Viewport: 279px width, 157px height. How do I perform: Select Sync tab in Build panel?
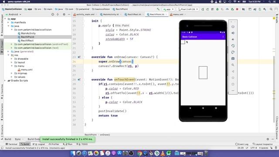click(17, 139)
